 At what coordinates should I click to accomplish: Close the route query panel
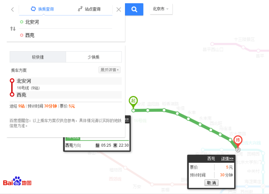[119, 9]
